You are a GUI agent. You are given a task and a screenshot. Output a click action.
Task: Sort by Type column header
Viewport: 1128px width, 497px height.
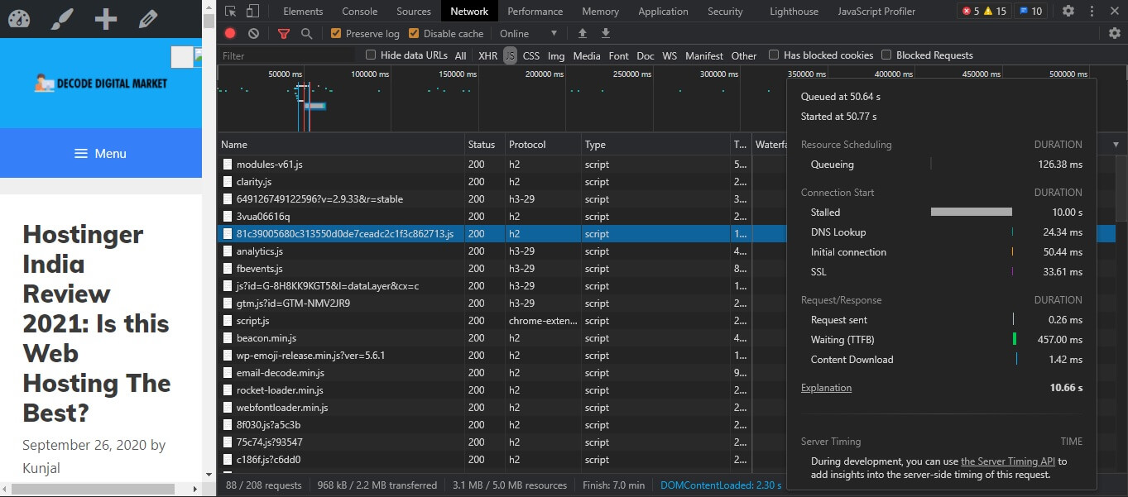[656, 144]
